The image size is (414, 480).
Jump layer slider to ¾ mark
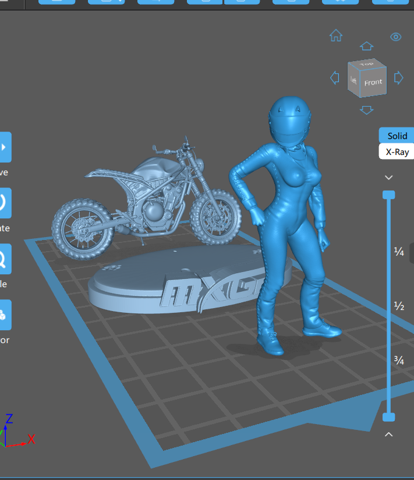(399, 359)
